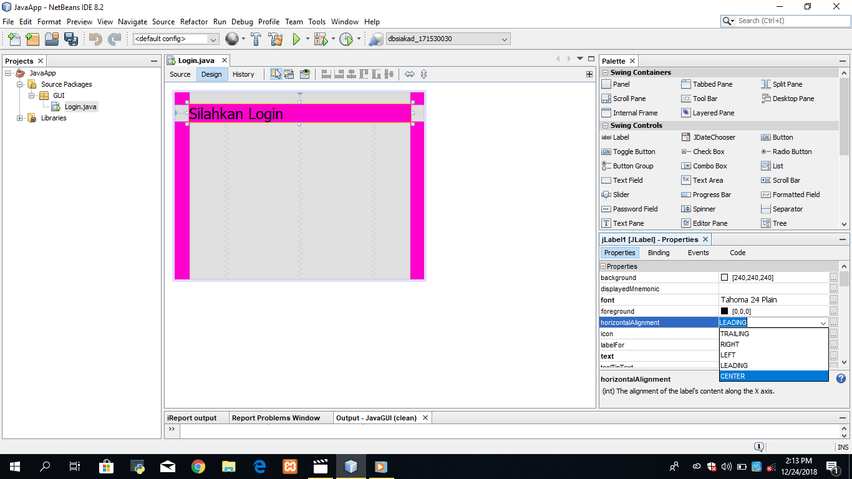Expand the Libraries node in Projects
This screenshot has height=479, width=852.
19,118
